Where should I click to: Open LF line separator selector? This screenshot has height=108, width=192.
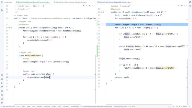[x=173, y=106]
